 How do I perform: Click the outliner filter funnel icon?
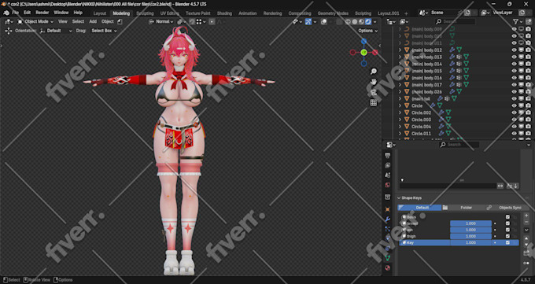[515, 22]
